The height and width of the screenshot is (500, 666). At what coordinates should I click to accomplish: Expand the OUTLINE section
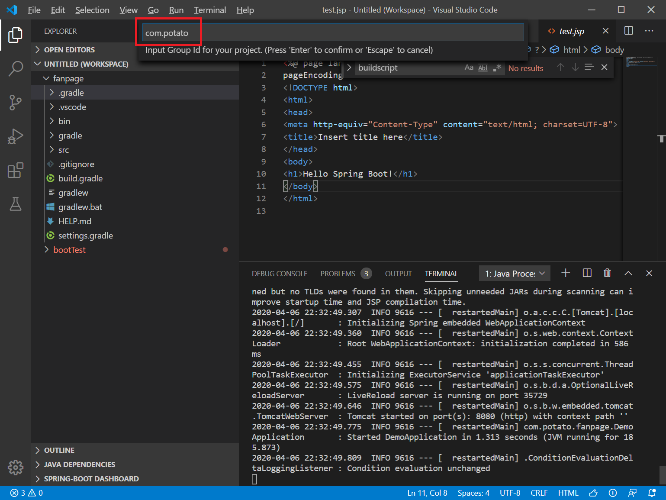pyautogui.click(x=135, y=450)
